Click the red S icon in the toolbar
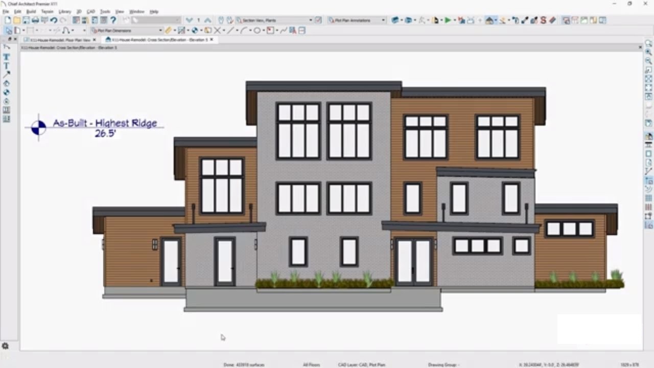 tap(543, 20)
